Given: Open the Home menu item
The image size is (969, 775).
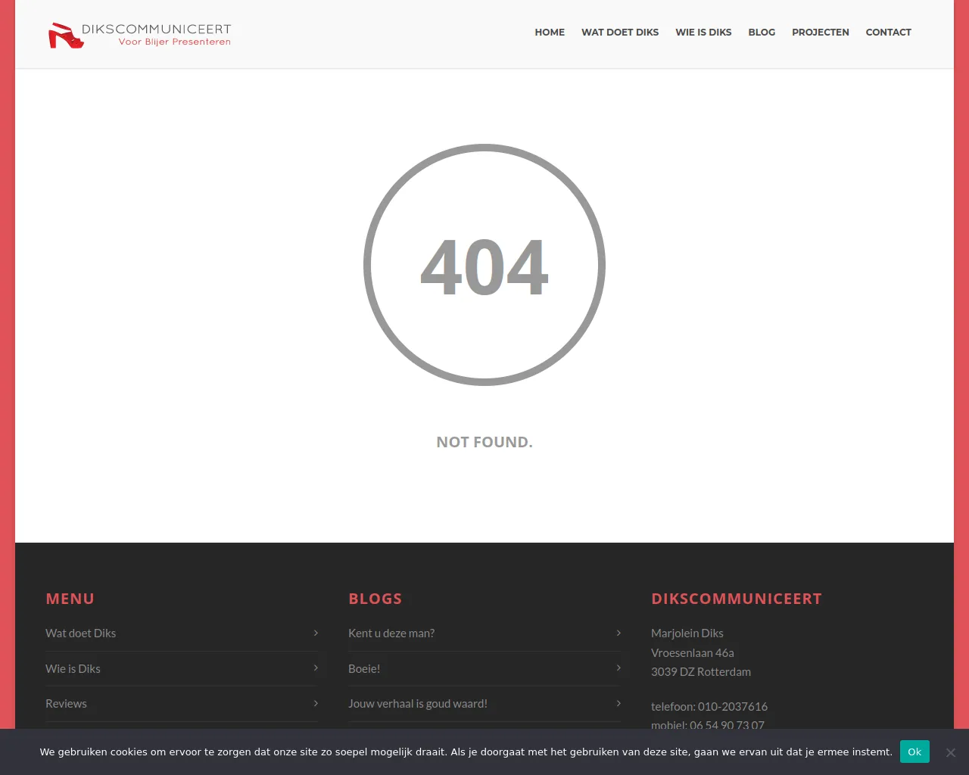Looking at the screenshot, I should [x=550, y=33].
